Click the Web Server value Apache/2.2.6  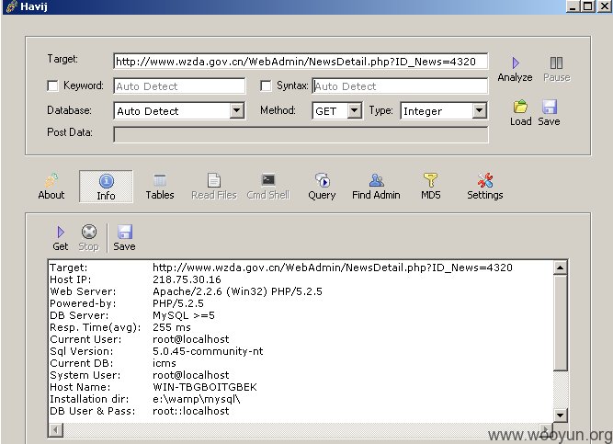(x=237, y=291)
